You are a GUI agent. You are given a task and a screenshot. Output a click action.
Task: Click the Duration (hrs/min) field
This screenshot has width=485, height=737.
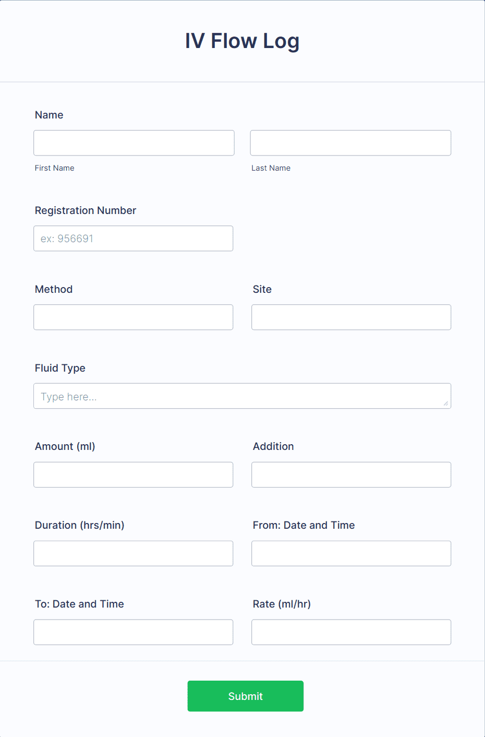pyautogui.click(x=133, y=553)
